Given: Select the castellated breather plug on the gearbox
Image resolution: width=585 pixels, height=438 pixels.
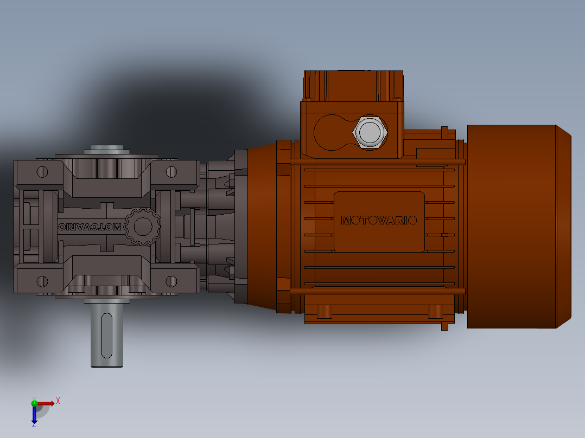Looking at the screenshot, I should 143,226.
